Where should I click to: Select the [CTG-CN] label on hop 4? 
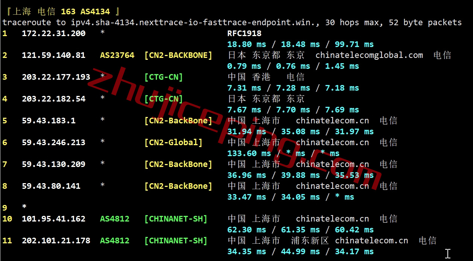[164, 99]
